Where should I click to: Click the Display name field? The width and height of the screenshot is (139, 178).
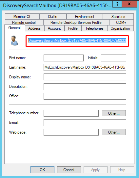[x=85, y=77]
